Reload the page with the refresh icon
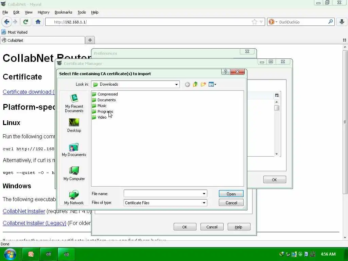The image size is (348, 261). [25, 22]
